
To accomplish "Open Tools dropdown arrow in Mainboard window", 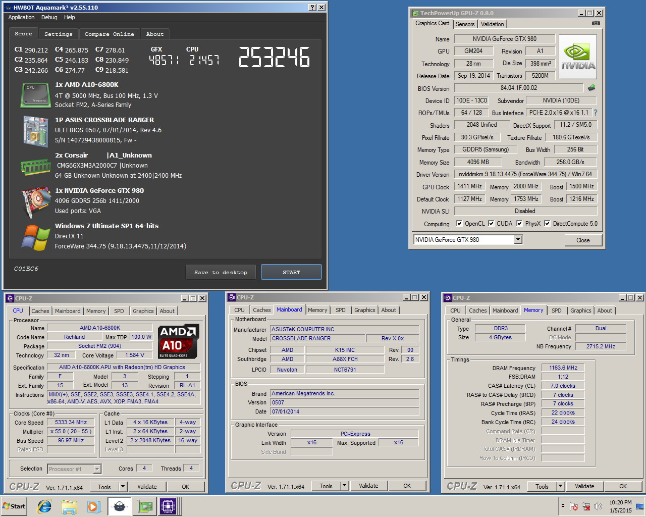I will point(345,486).
